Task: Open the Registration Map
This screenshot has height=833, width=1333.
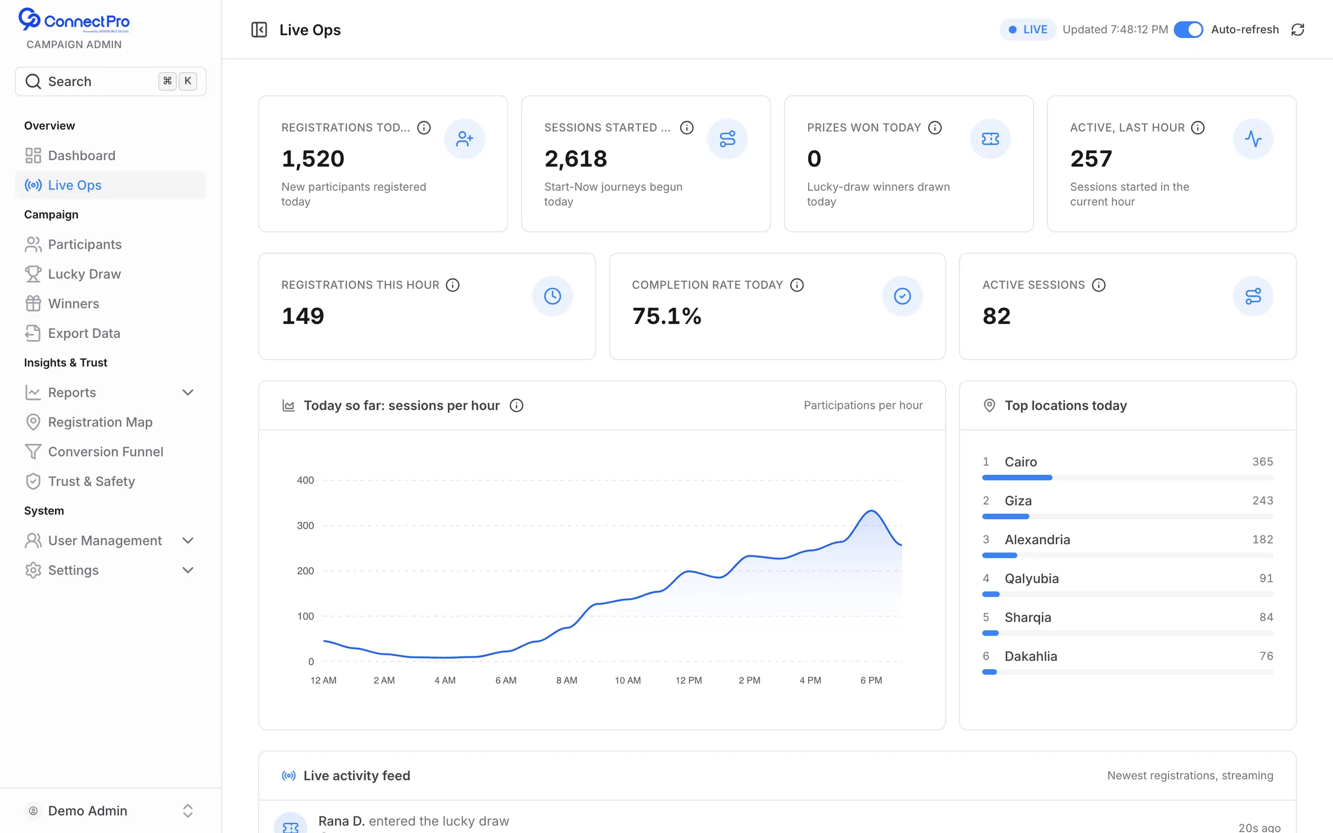Action: 111,422
